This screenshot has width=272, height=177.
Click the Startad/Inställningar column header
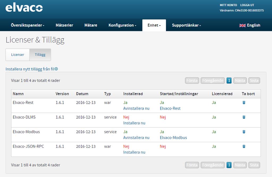click(179, 94)
